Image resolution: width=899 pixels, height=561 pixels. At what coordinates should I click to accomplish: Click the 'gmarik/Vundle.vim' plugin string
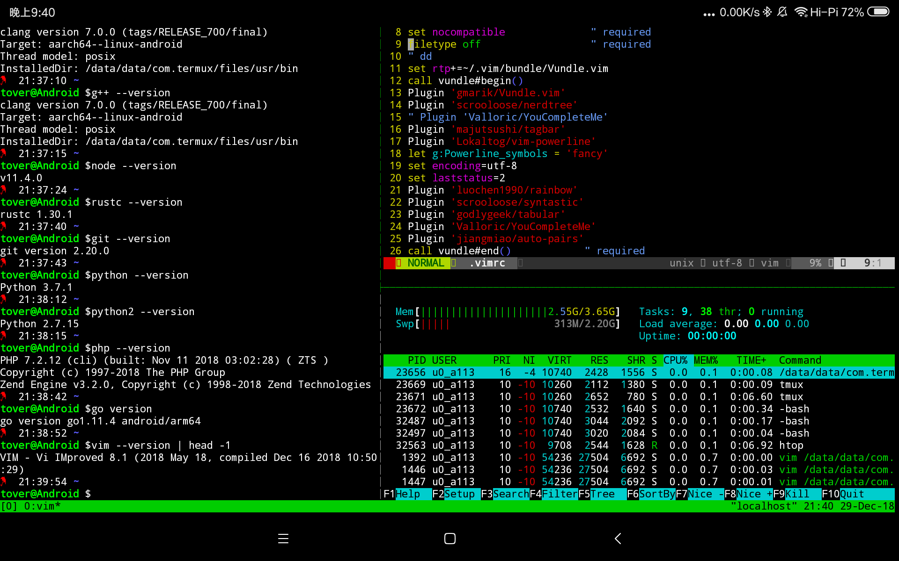[508, 93]
